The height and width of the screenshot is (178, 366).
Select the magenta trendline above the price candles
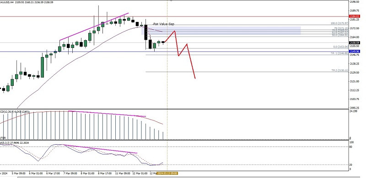tap(94, 27)
